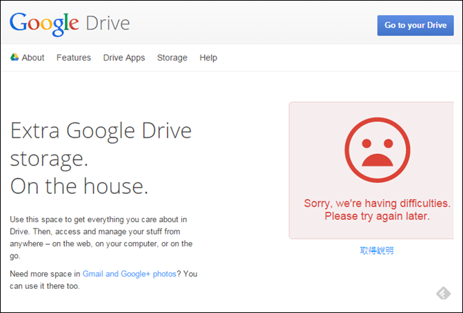Click the word "Drive" in the header logo
Viewport: 463px width, 313px height.
coord(107,23)
